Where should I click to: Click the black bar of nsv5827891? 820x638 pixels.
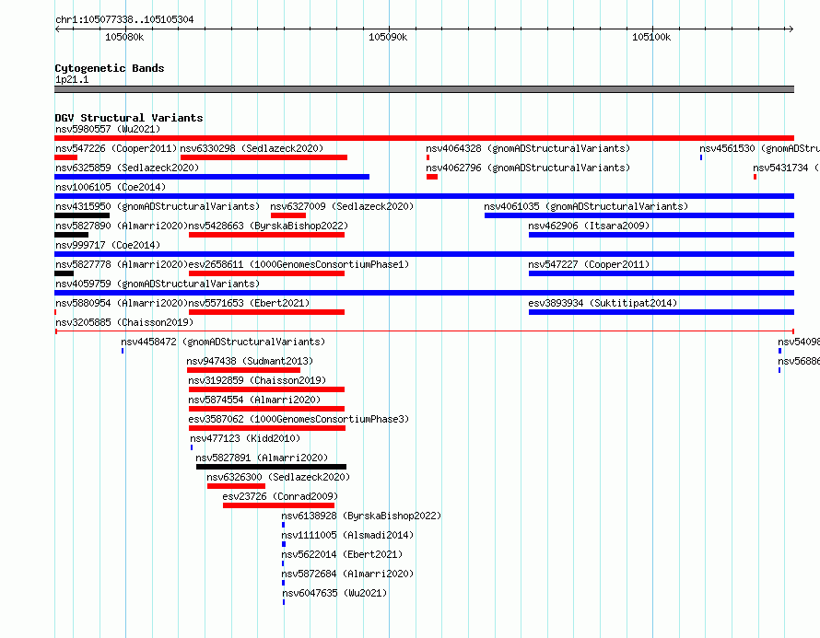click(271, 467)
